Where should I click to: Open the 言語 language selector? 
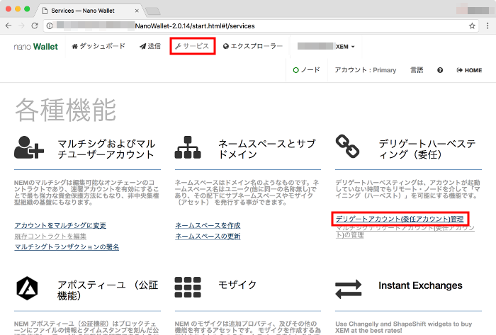pos(417,70)
